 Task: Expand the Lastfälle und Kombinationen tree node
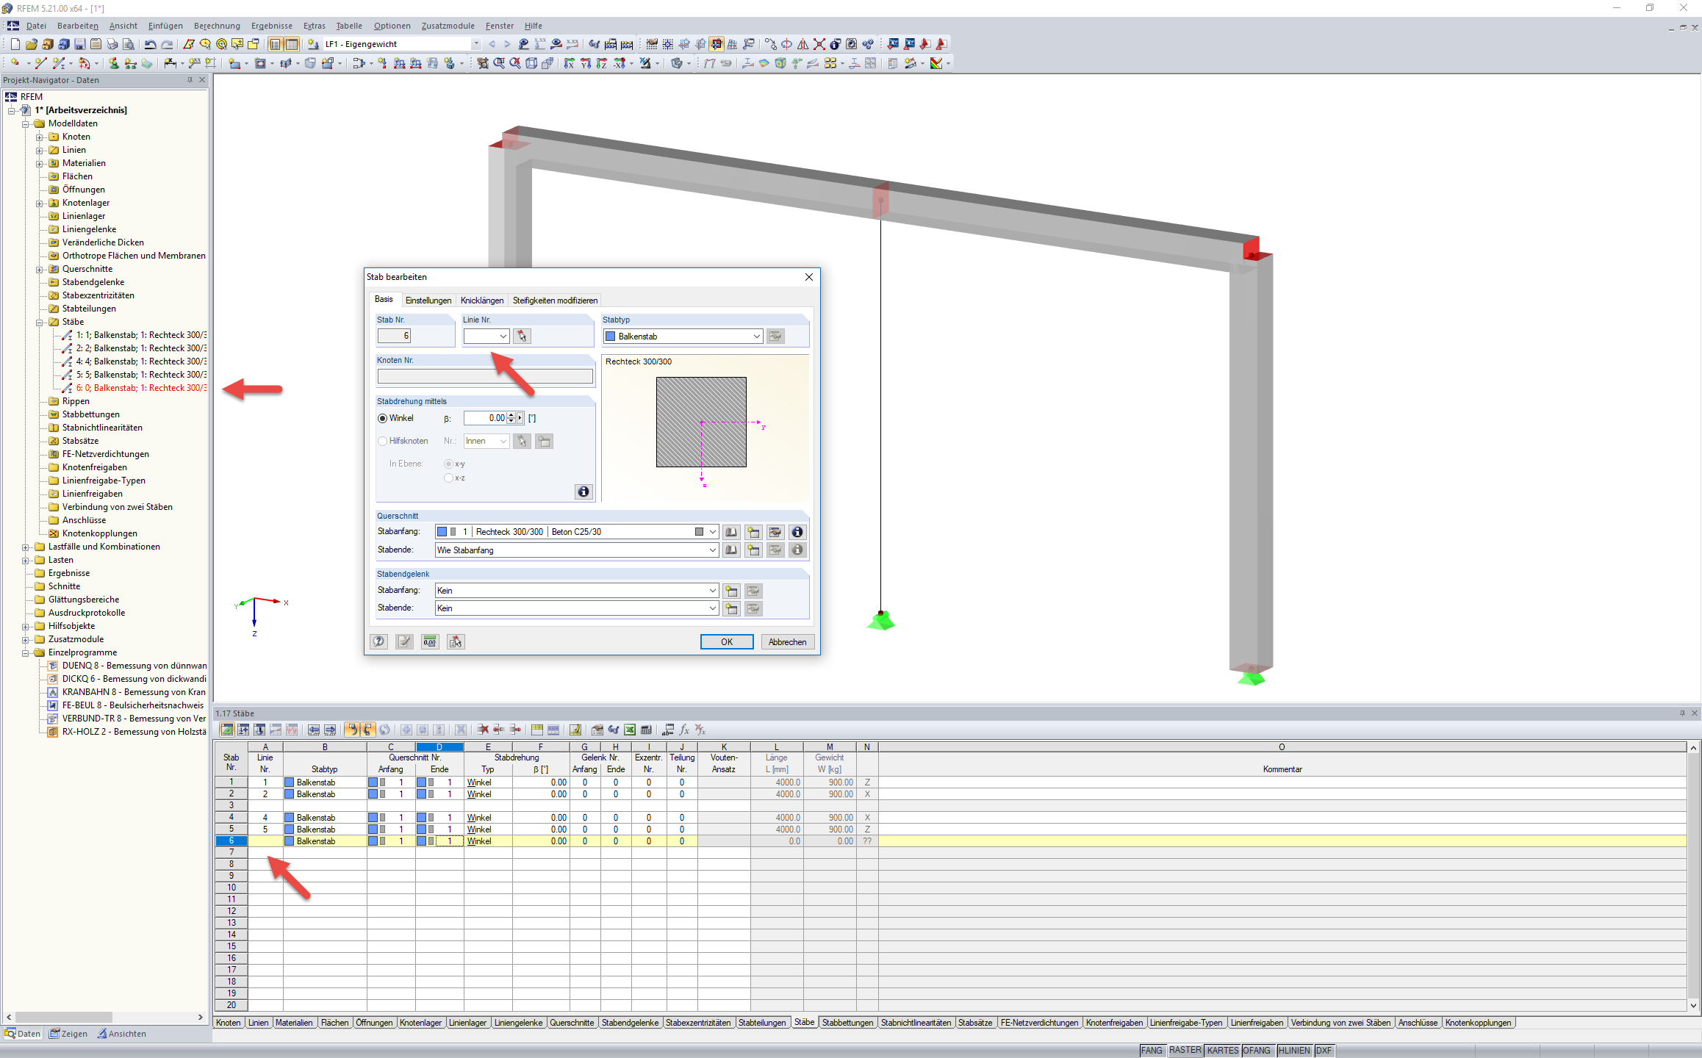point(26,547)
